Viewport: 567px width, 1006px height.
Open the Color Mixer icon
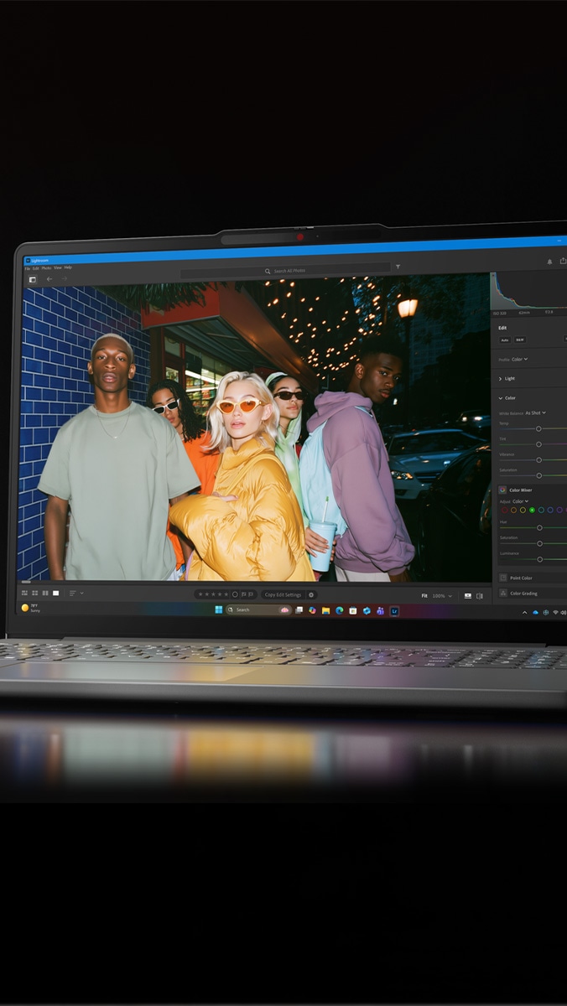(x=502, y=490)
